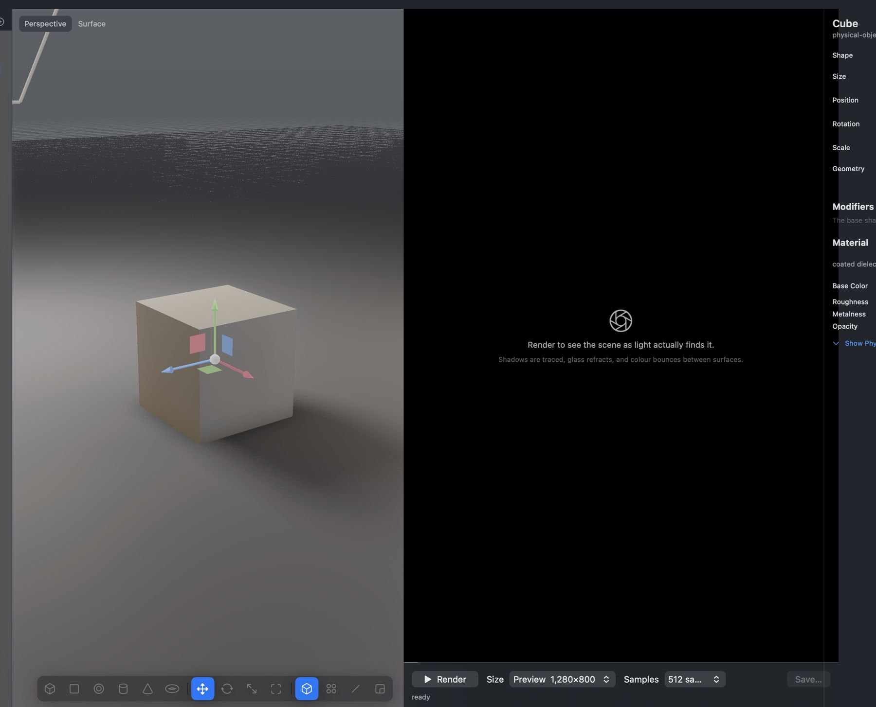
Task: Open the Samples 512 dropdown
Action: tap(694, 679)
